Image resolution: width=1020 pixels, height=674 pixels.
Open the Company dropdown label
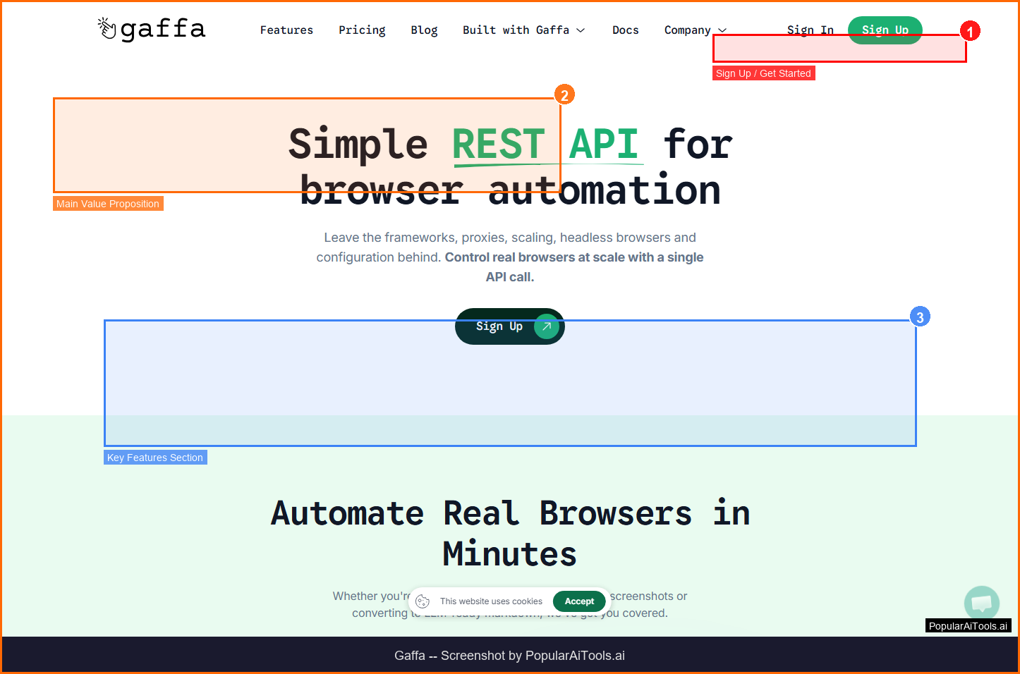coord(687,30)
